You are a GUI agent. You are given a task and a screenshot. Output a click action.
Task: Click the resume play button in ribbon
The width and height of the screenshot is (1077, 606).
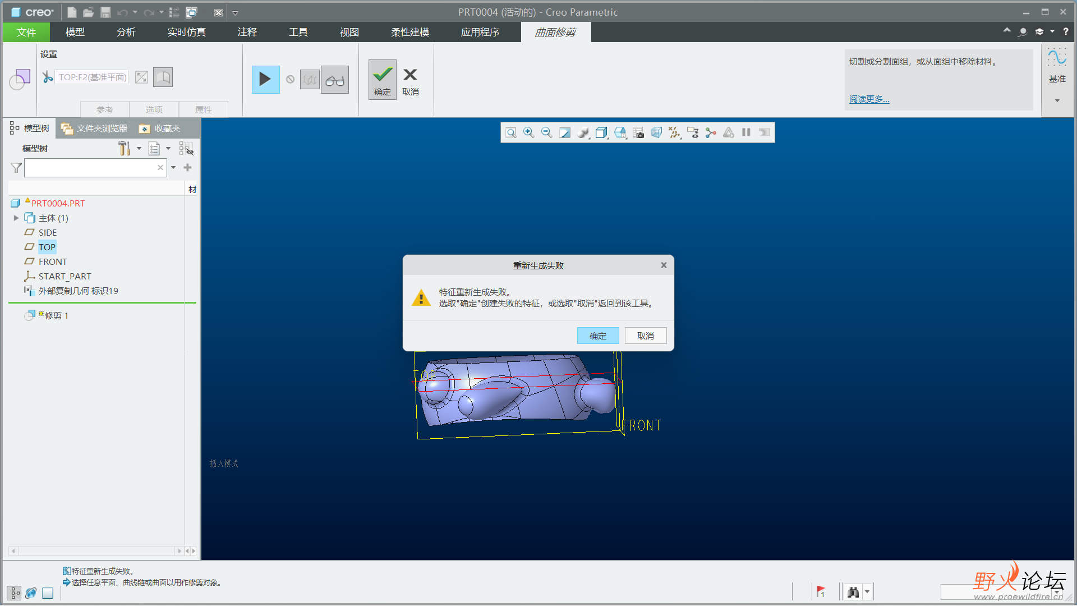coord(265,79)
